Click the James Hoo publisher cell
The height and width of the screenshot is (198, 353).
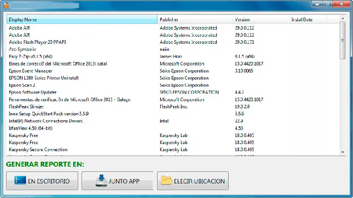171,57
